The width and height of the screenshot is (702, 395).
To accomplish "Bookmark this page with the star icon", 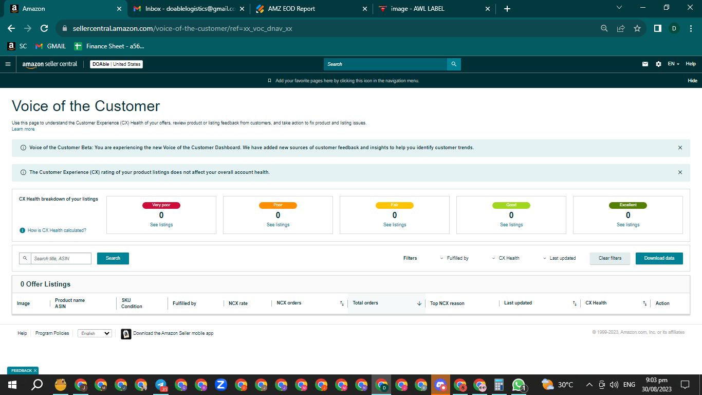I will (637, 29).
